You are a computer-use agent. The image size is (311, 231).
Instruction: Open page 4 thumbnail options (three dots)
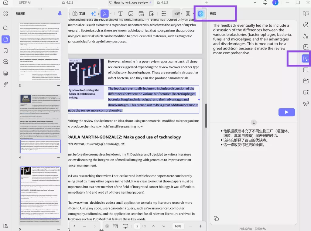(58, 157)
